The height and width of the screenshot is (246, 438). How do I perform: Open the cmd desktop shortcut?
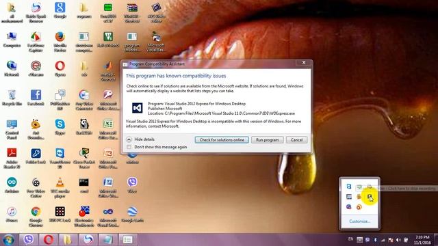click(x=83, y=185)
